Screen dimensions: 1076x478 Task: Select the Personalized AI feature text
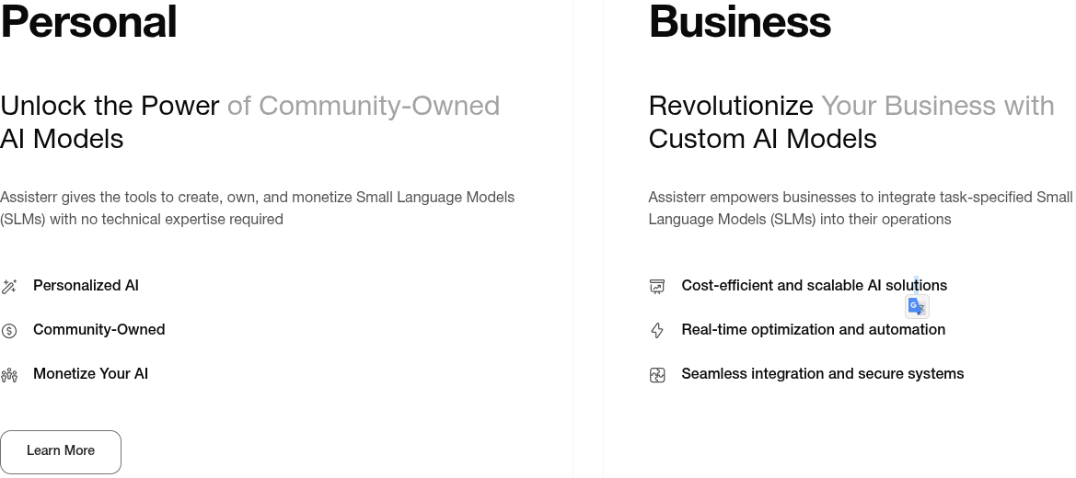click(86, 286)
